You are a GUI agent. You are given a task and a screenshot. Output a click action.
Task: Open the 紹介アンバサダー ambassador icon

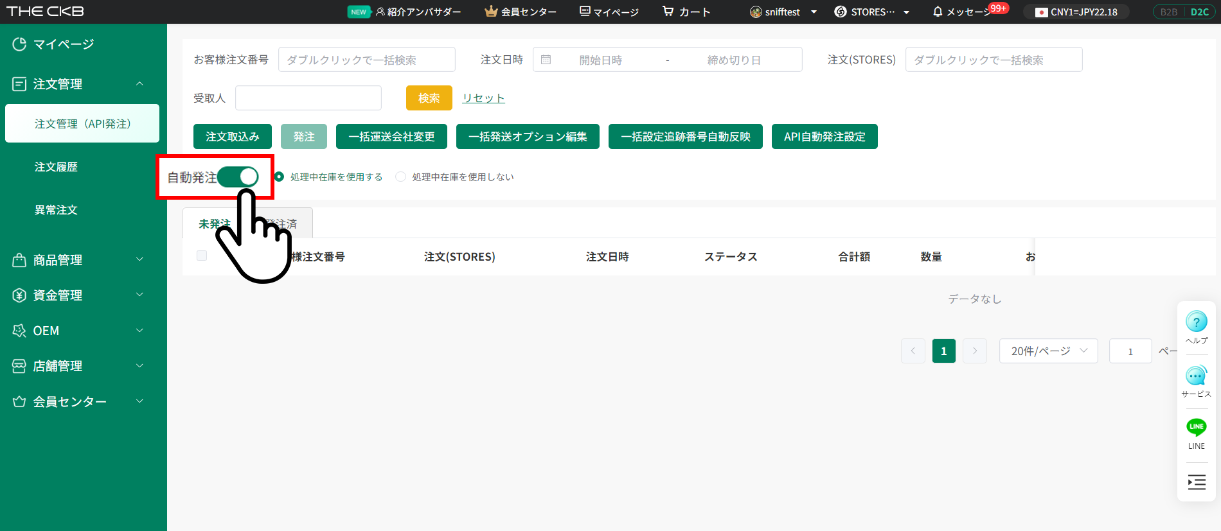coord(380,12)
